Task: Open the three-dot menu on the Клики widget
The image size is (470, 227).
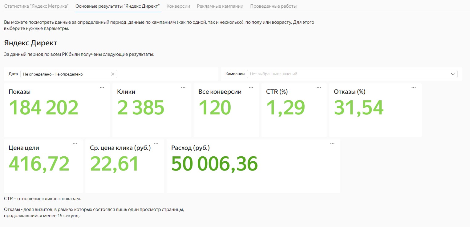Action: [x=183, y=88]
